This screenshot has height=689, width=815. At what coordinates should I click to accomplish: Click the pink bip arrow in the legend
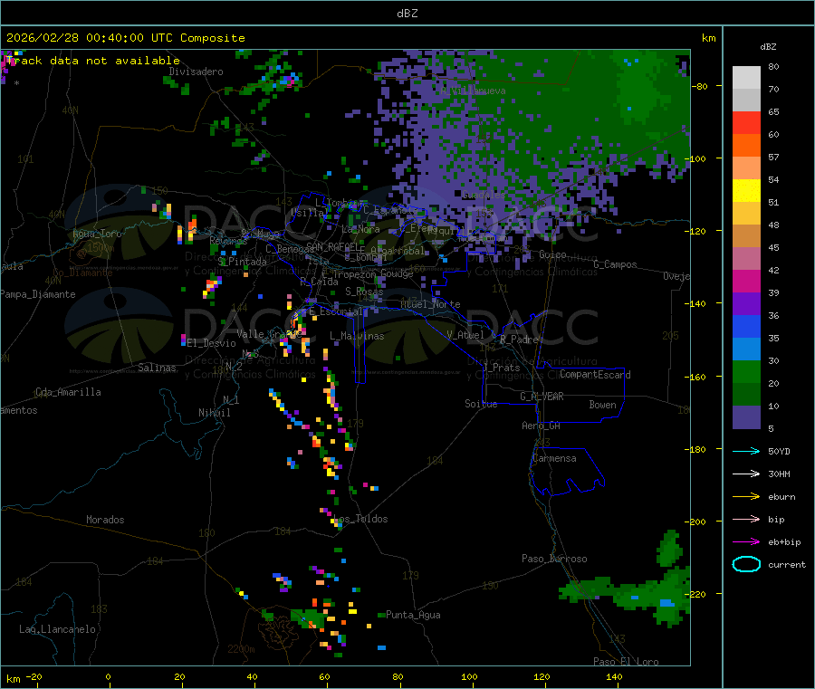point(746,519)
